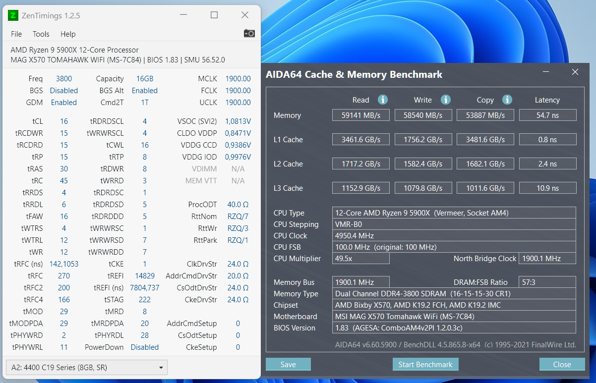The image size is (596, 383).
Task: Click the Start Benchmark button
Action: tap(425, 364)
